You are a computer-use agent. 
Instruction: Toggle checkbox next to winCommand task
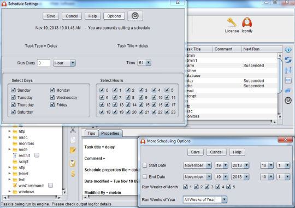click(x=50, y=185)
